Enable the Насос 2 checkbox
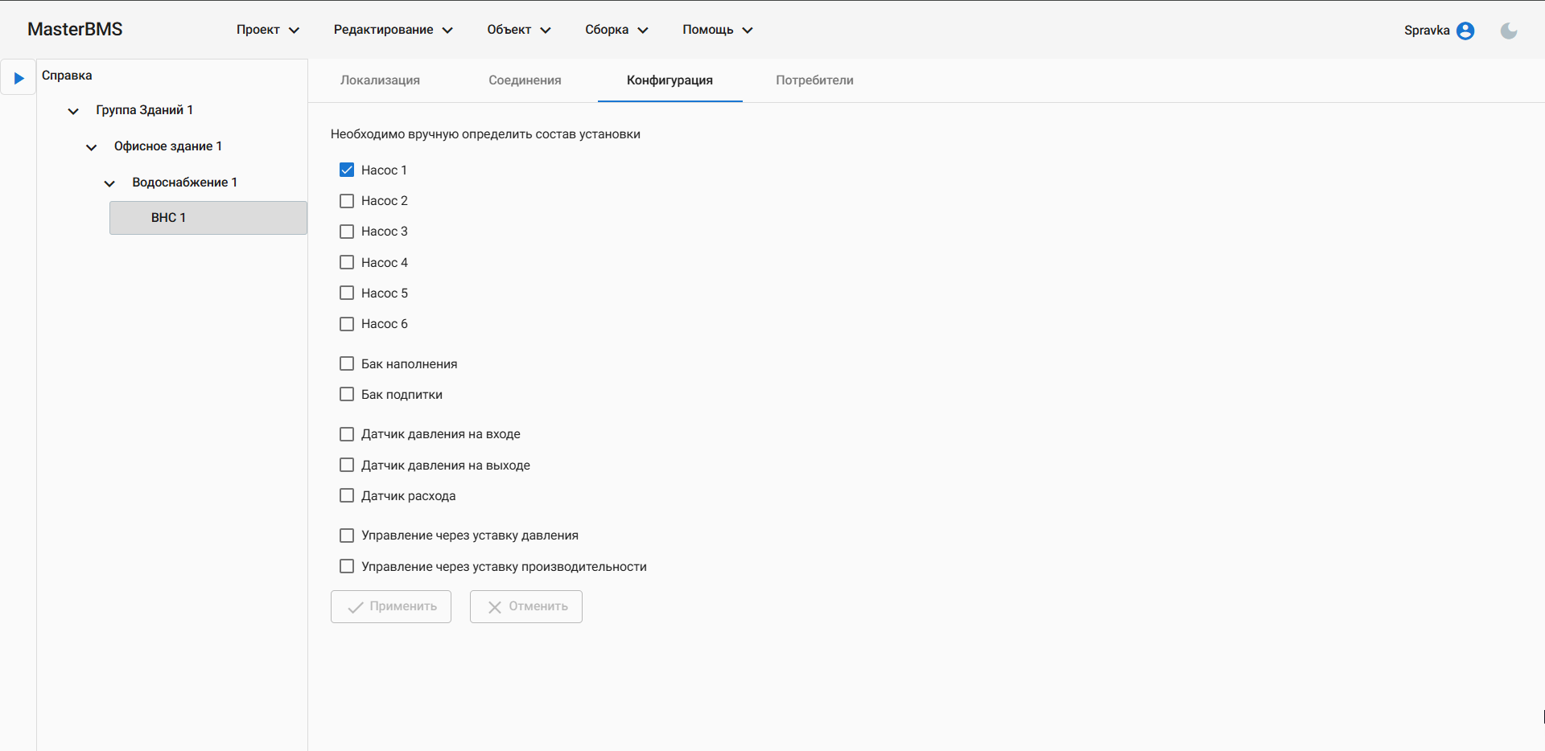The image size is (1545, 751). pyautogui.click(x=347, y=201)
